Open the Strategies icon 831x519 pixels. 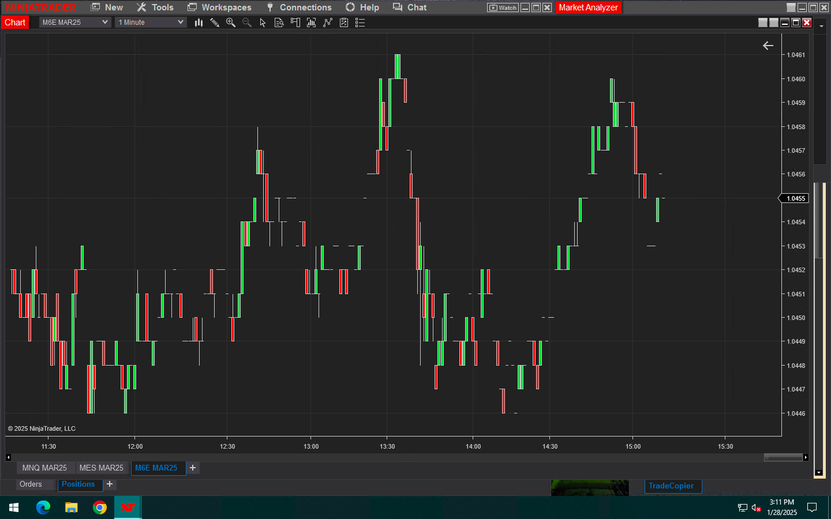[328, 22]
